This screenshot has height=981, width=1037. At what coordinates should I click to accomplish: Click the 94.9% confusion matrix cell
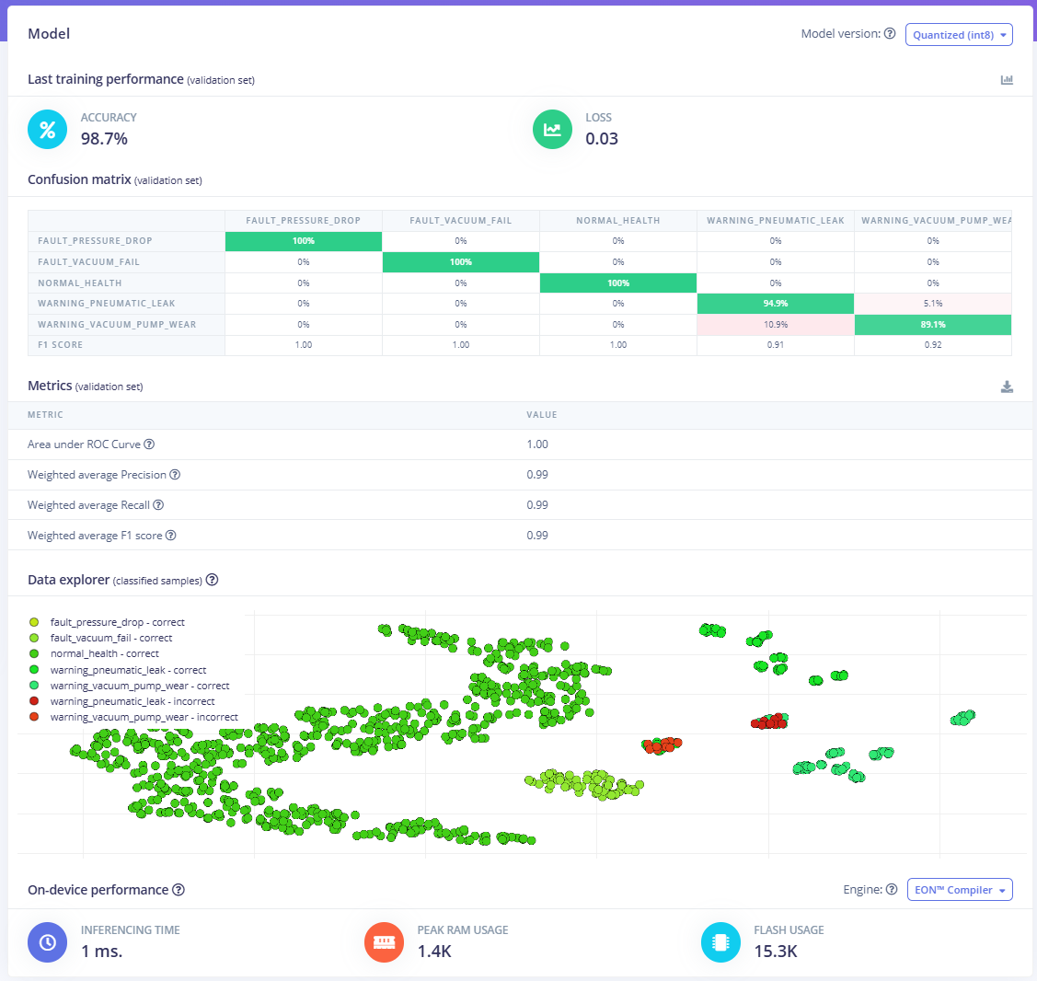click(775, 304)
